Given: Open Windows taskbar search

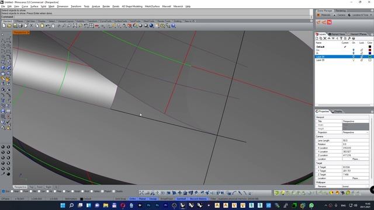Looking at the screenshot, I should 71,205.
